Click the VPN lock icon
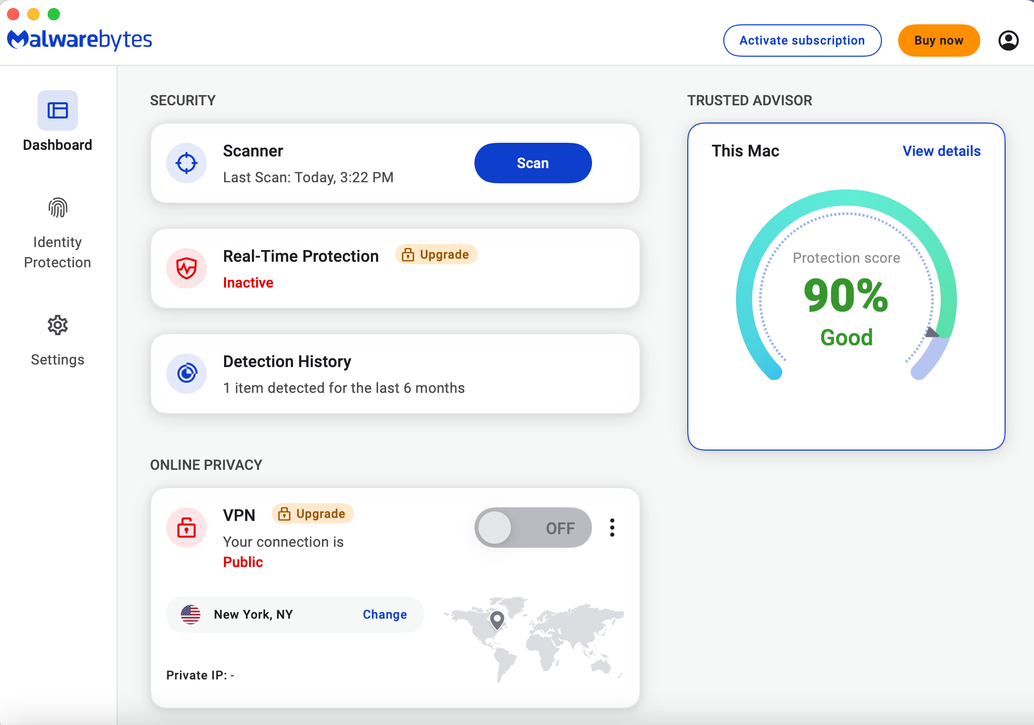 [x=186, y=527]
